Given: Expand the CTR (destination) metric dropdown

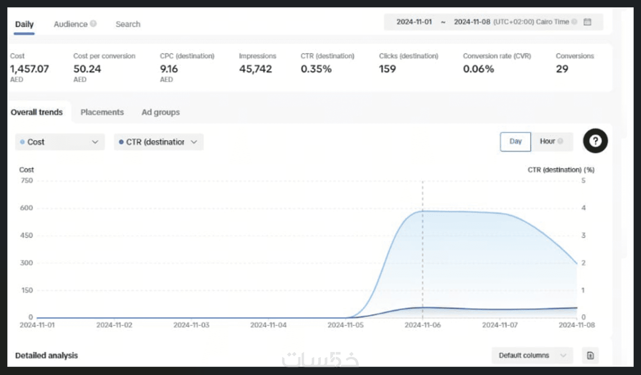Looking at the screenshot, I should click(x=158, y=142).
